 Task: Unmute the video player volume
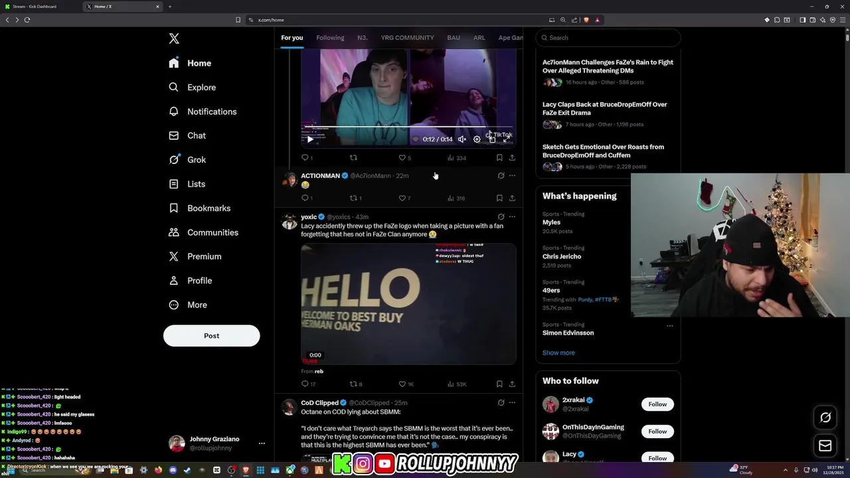click(x=462, y=139)
